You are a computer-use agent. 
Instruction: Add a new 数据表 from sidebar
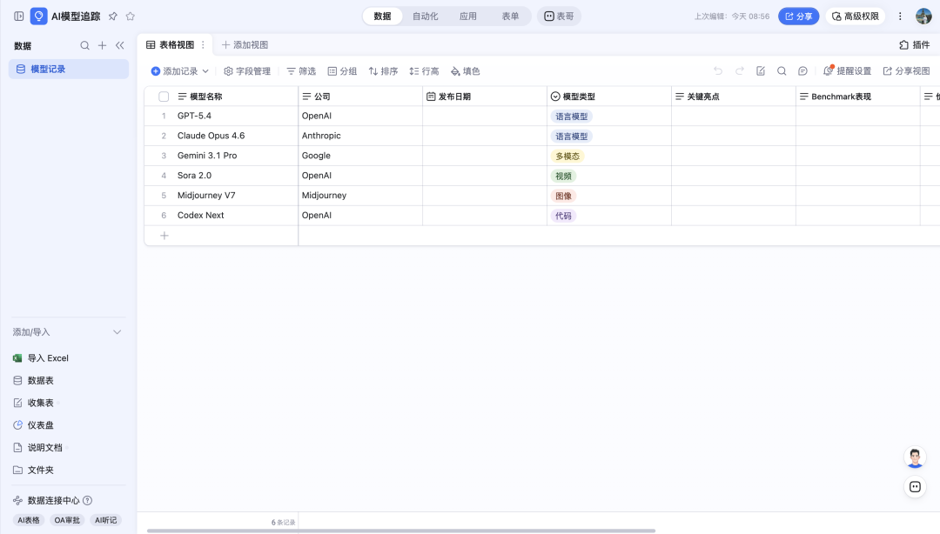pos(34,381)
